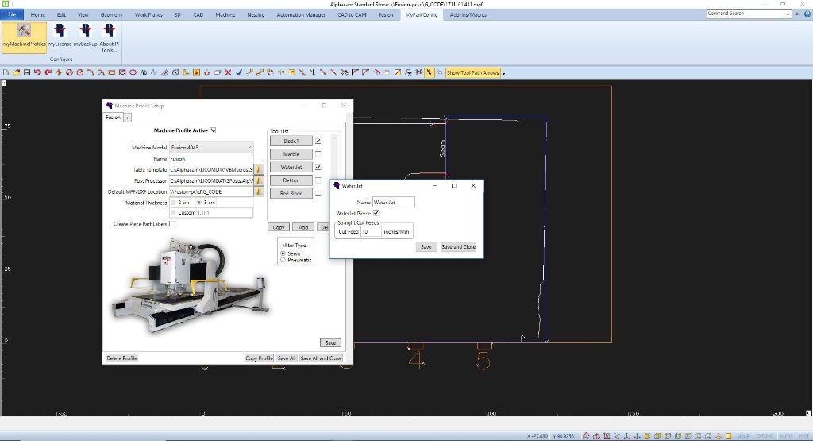
Task: Toggle Machine Profile Active checkbox
Action: 213,130
